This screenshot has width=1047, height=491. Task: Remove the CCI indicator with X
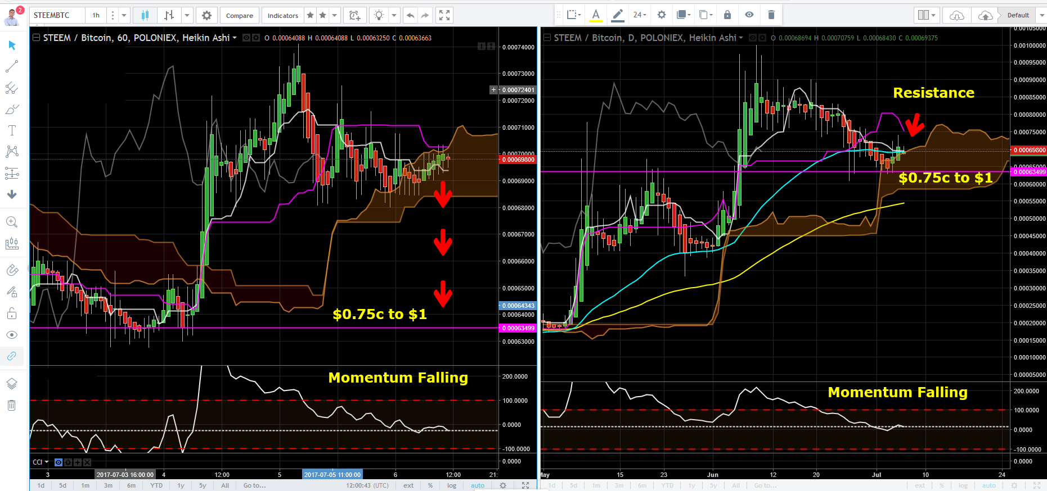pos(87,462)
